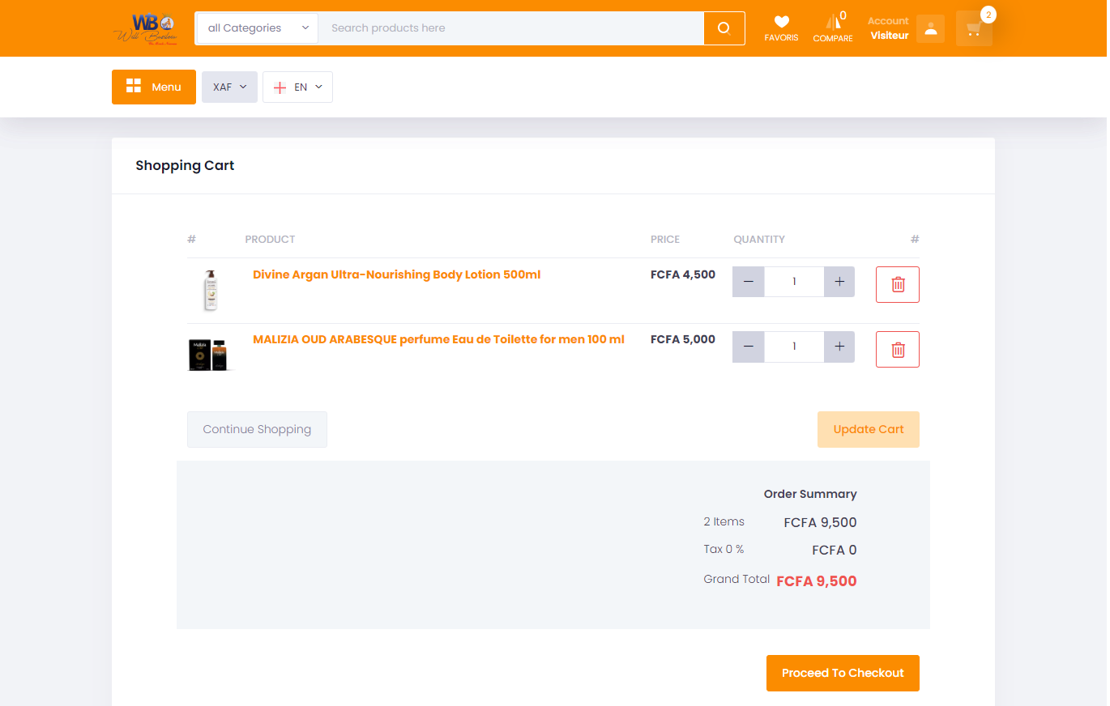This screenshot has height=706, width=1110.
Task: Click the search magnifier button
Action: 724,28
